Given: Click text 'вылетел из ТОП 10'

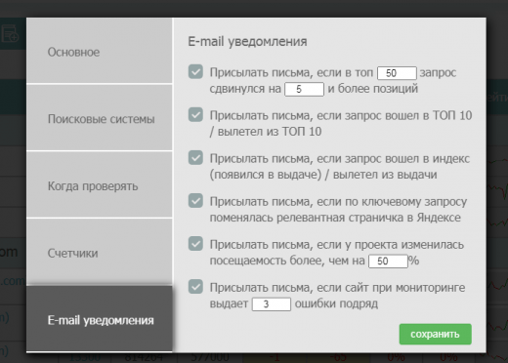Looking at the screenshot, I should pyautogui.click(x=270, y=132).
